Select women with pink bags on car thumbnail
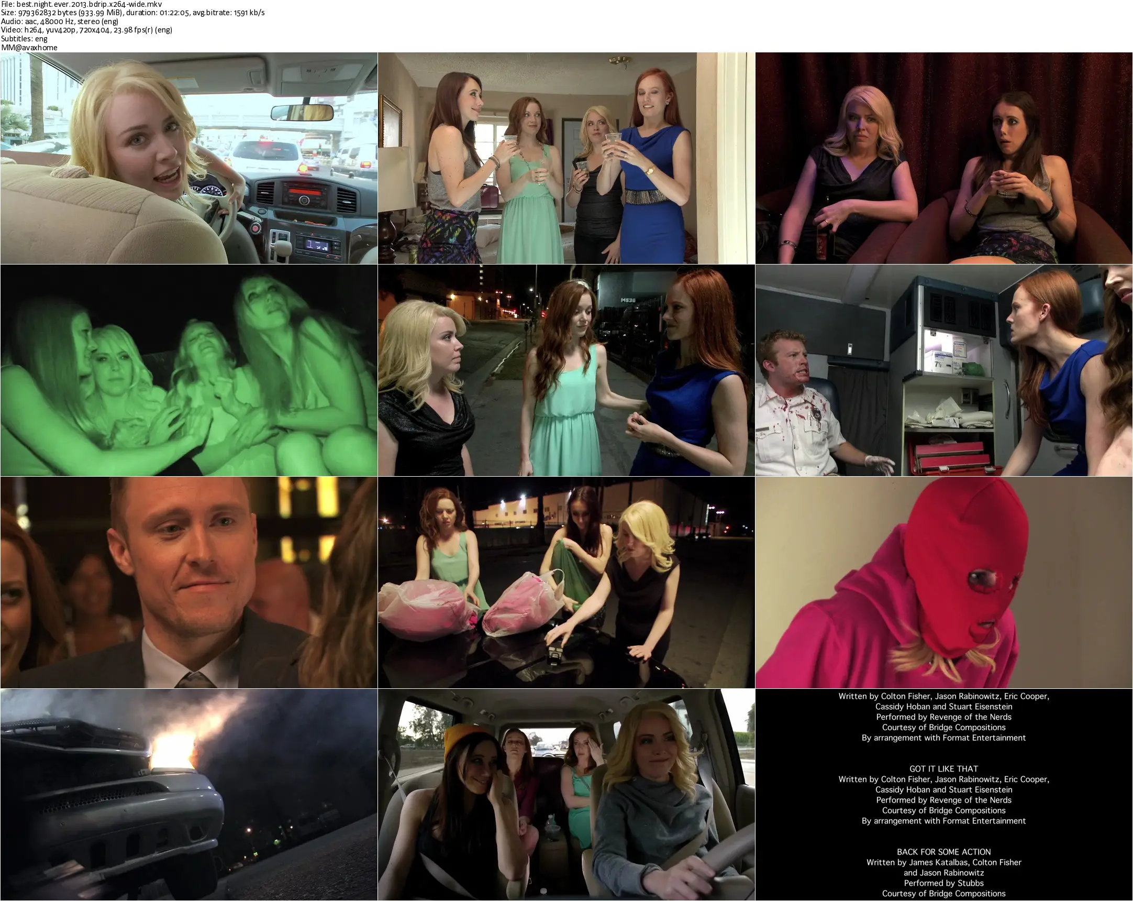The height and width of the screenshot is (901, 1133). point(566,583)
